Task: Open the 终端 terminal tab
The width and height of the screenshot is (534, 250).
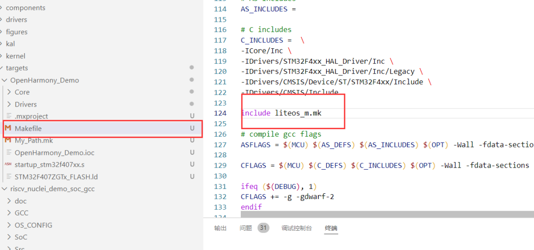Action: 331,228
